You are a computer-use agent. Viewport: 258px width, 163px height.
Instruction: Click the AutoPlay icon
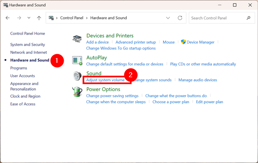pos(77,60)
